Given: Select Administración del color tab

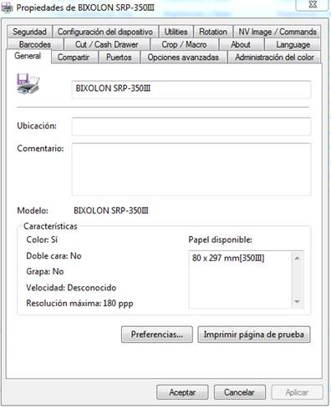Looking at the screenshot, I should pos(274,58).
